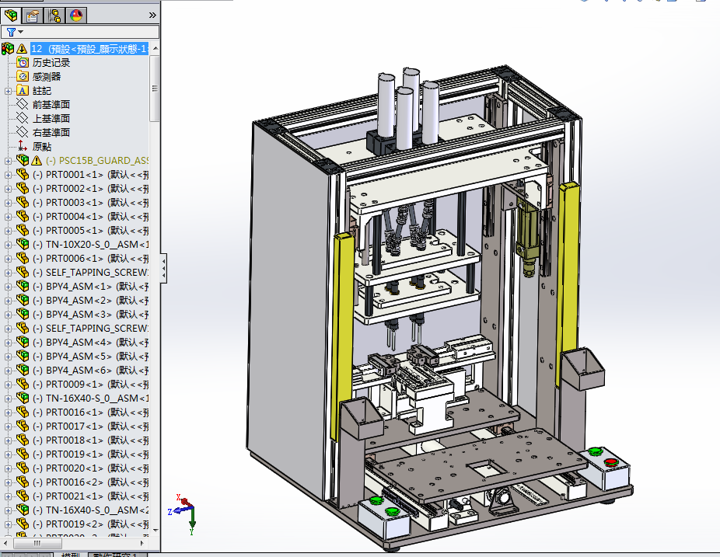
Task: Expand the PSC15B_GUARD_ASM subassembly
Action: click(x=8, y=161)
